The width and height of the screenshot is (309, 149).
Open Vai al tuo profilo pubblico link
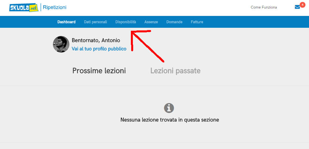coord(99,49)
